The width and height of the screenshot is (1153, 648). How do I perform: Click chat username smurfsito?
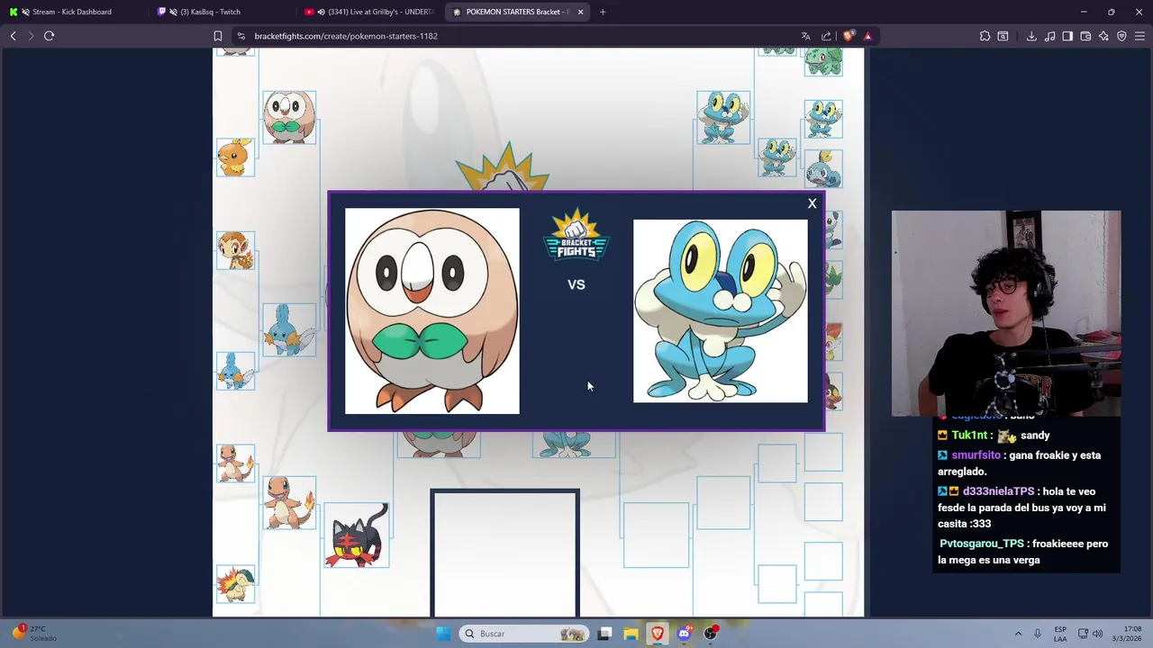coord(976,455)
